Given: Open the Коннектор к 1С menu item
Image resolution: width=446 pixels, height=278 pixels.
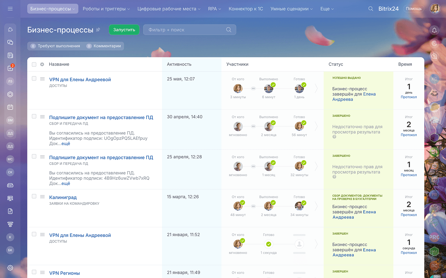Looking at the screenshot, I should 246,9.
